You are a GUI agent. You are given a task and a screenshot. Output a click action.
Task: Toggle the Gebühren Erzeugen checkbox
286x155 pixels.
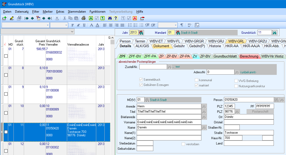141,85
